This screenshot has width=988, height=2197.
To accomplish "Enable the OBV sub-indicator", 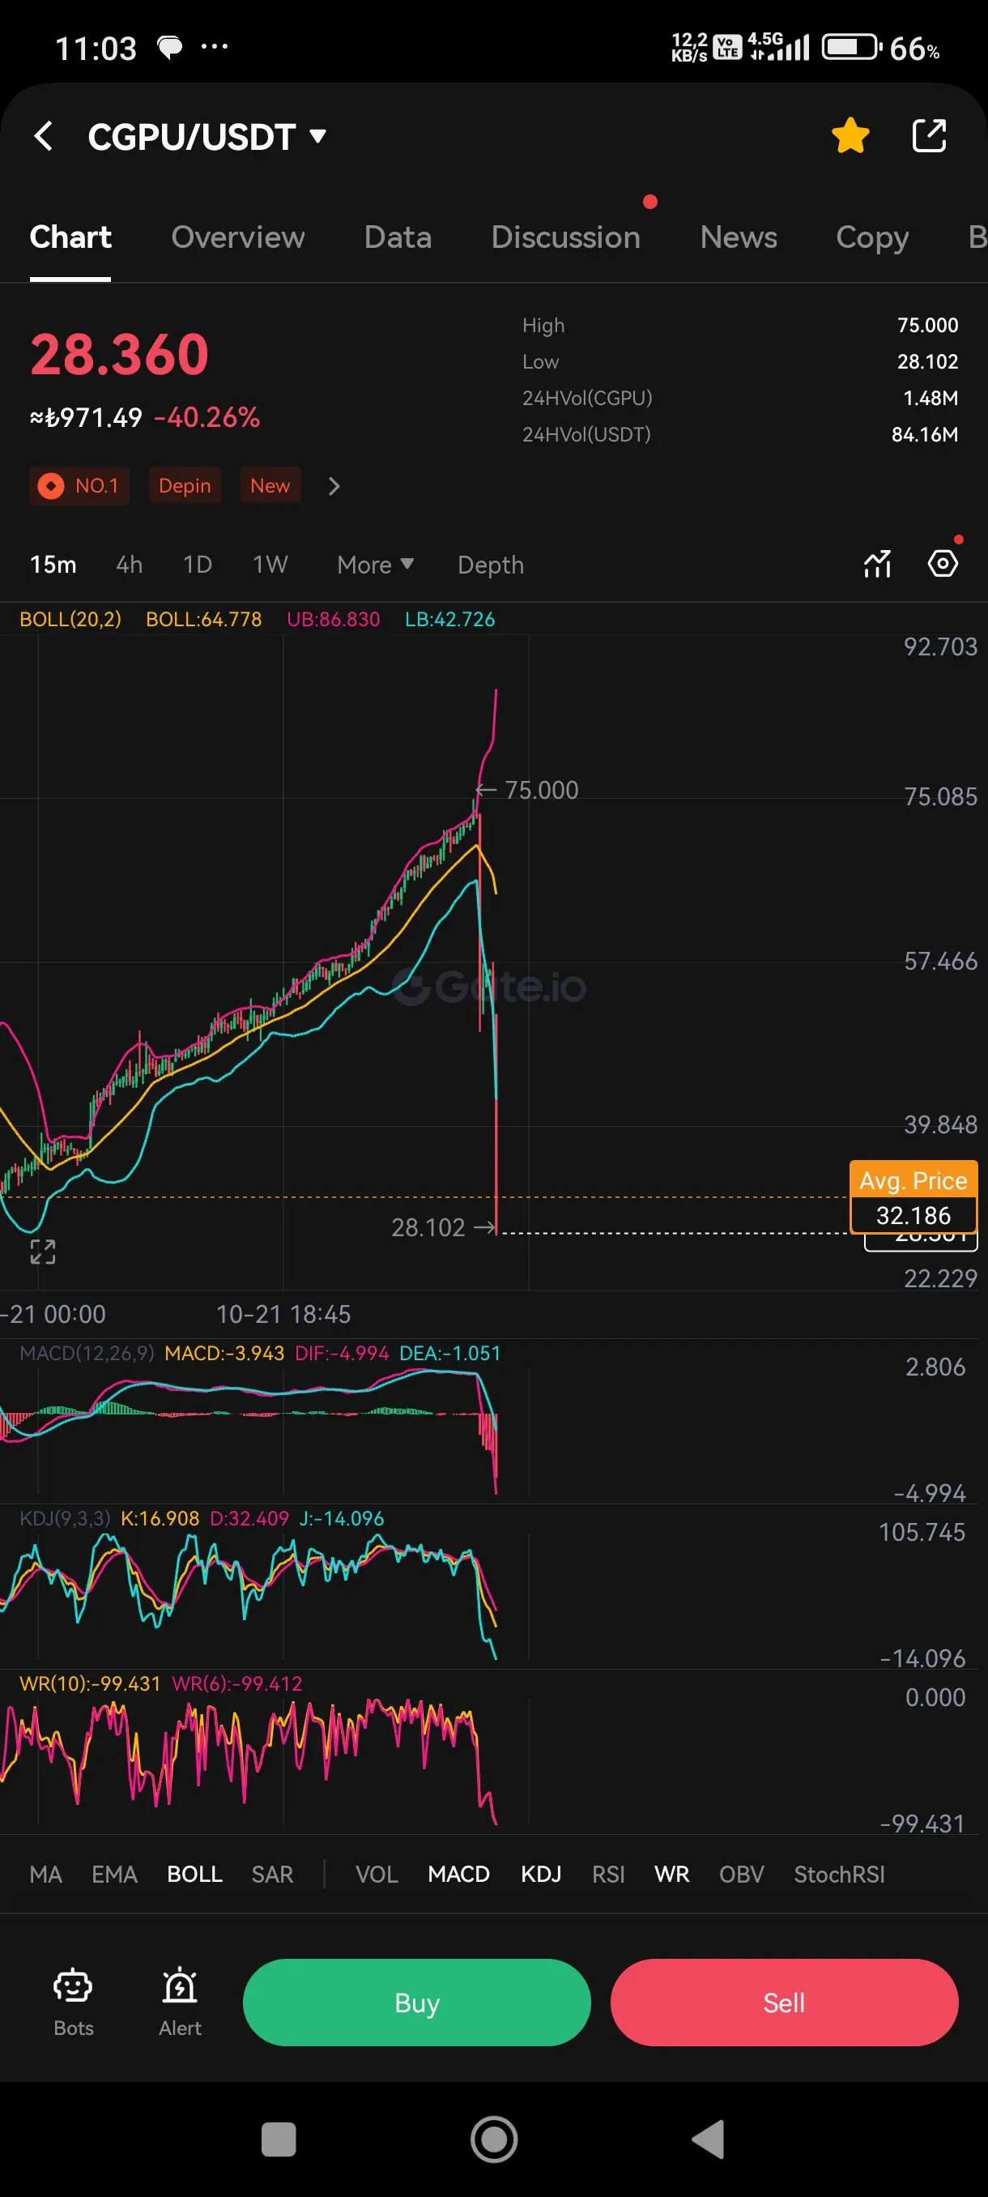I will pos(741,1874).
